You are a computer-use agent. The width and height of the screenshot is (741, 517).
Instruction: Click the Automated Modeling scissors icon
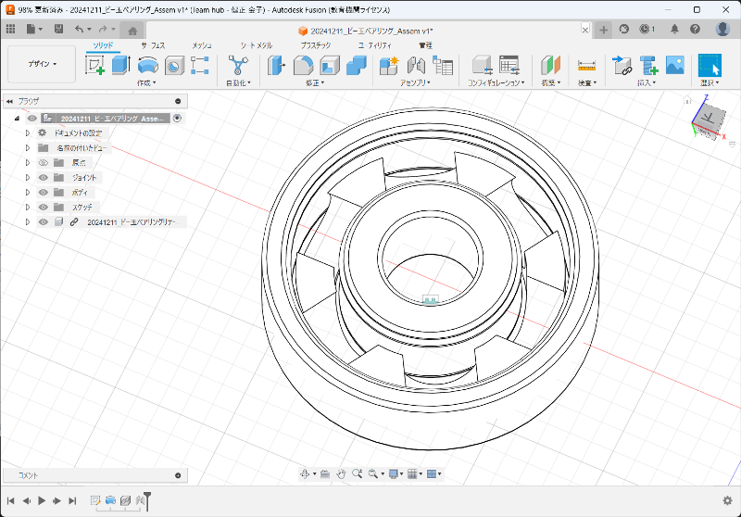click(x=238, y=65)
